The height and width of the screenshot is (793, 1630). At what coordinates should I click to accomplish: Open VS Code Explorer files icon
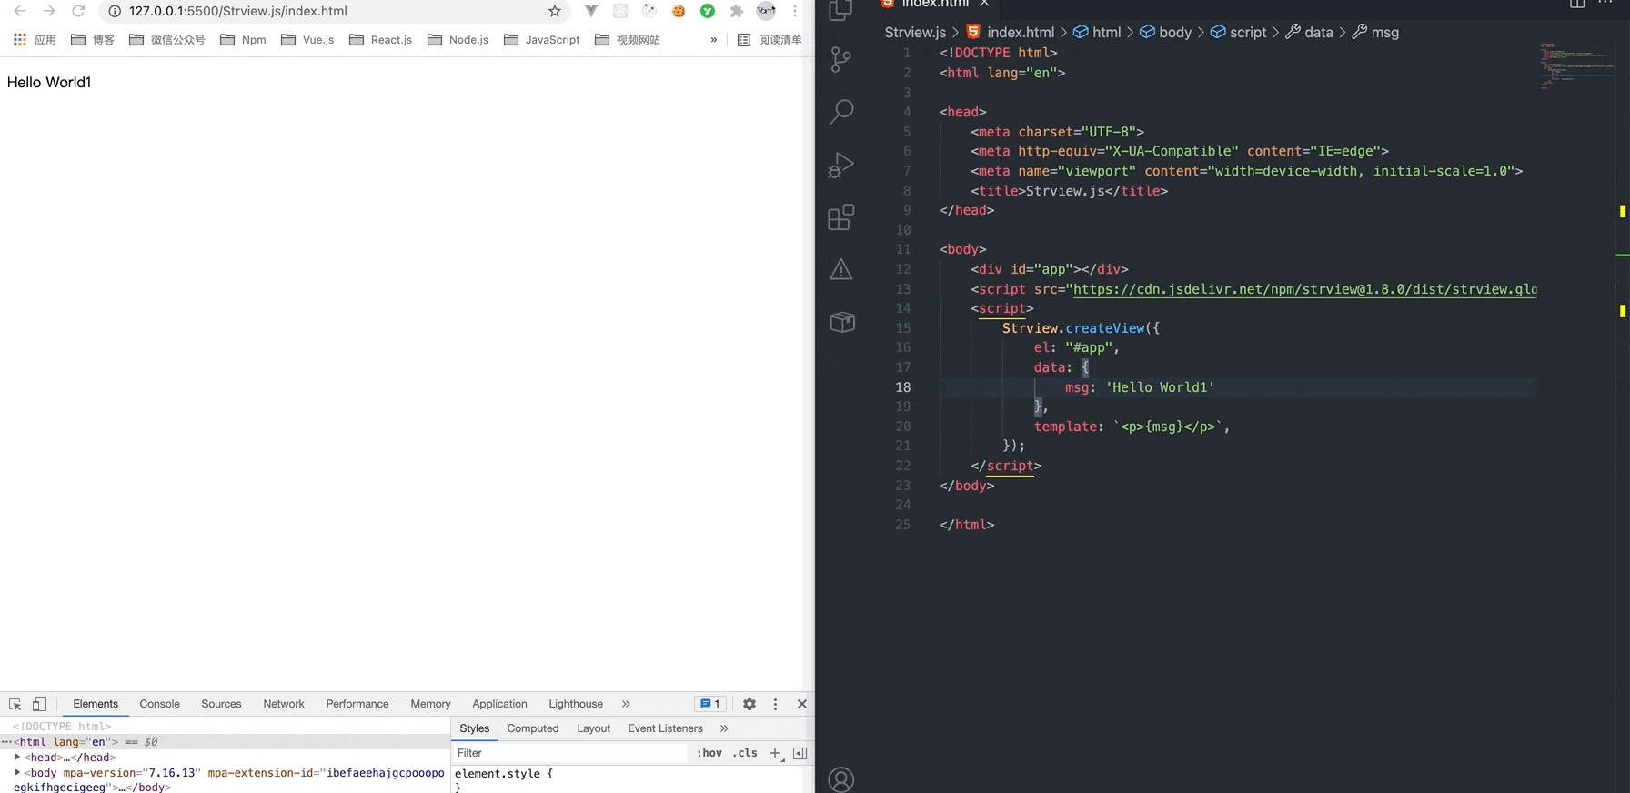click(x=841, y=10)
